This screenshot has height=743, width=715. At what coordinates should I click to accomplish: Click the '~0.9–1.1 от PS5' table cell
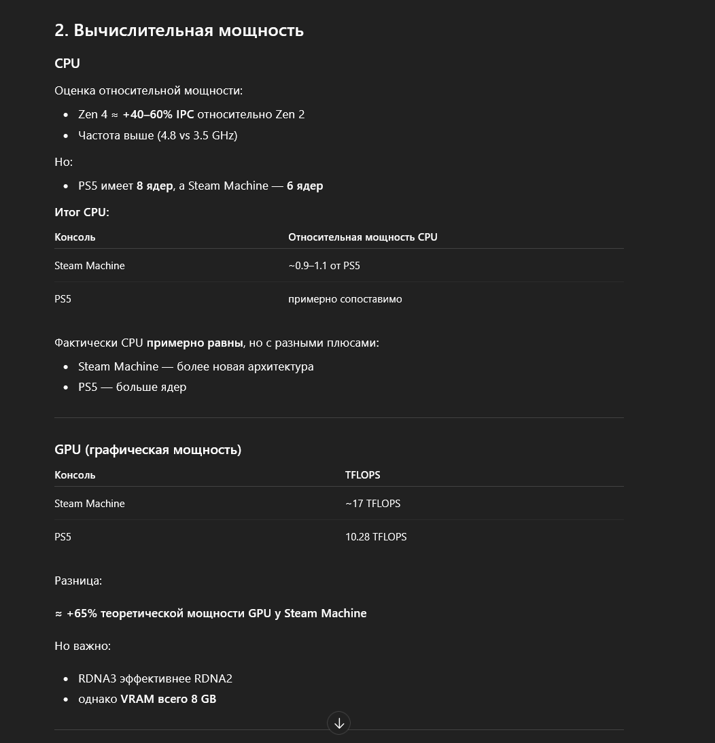click(324, 266)
